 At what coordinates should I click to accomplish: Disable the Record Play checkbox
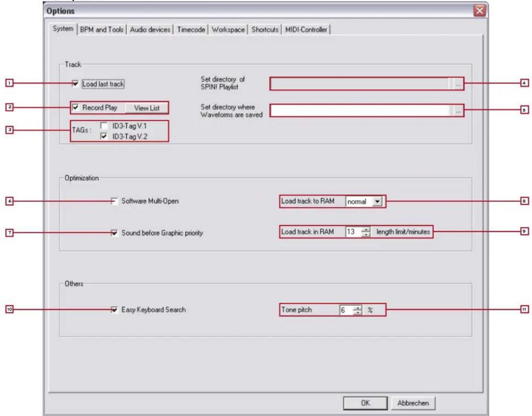click(76, 108)
